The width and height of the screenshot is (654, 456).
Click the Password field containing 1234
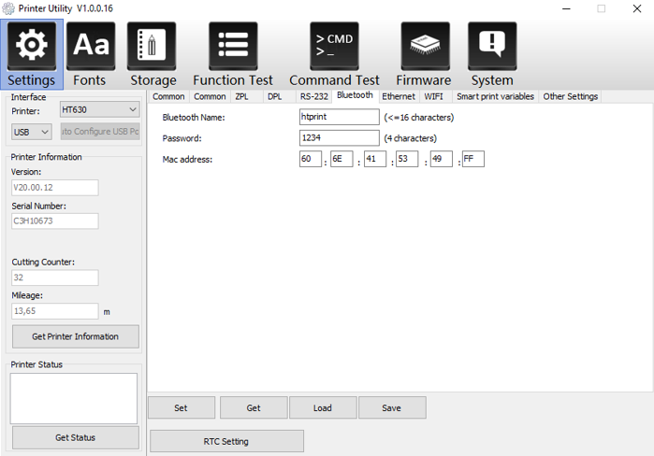(x=339, y=138)
